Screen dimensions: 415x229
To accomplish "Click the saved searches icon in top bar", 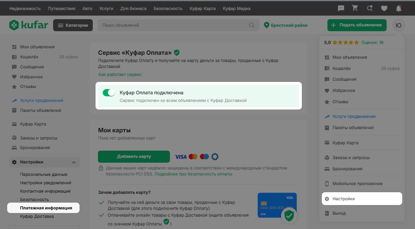I will click(370, 8).
